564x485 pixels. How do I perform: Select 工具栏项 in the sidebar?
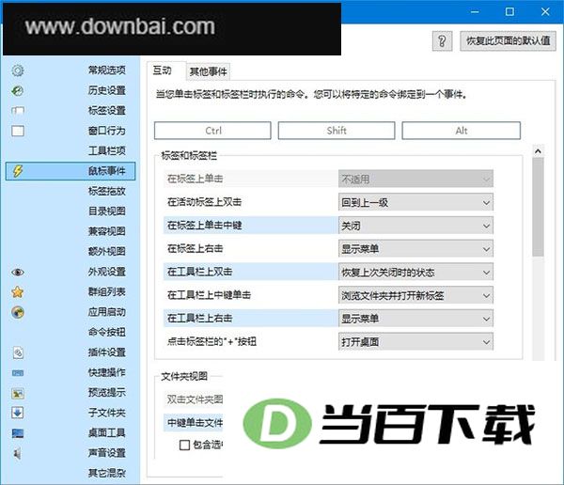pos(107,150)
